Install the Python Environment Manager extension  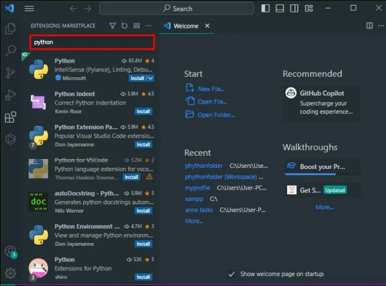pyautogui.click(x=143, y=244)
